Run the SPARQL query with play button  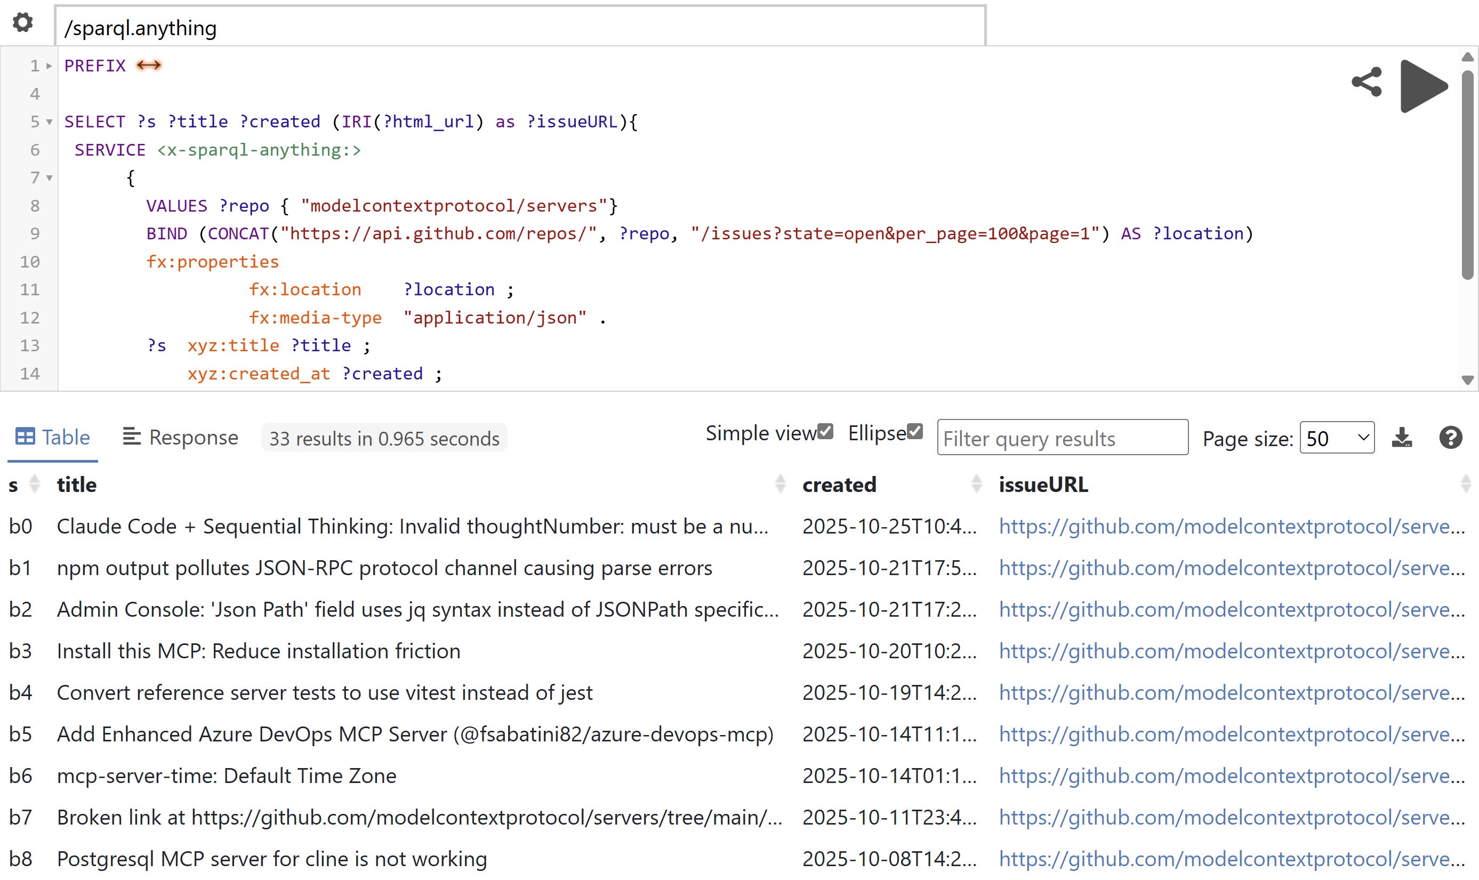[x=1423, y=86]
